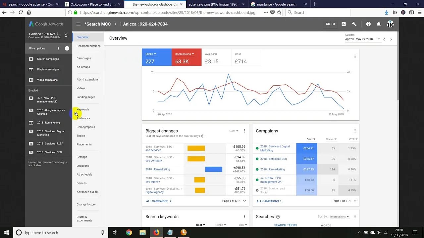The width and height of the screenshot is (424, 238).
Task: Collapse the All campaigns round arrow button
Action: [x=67, y=48]
